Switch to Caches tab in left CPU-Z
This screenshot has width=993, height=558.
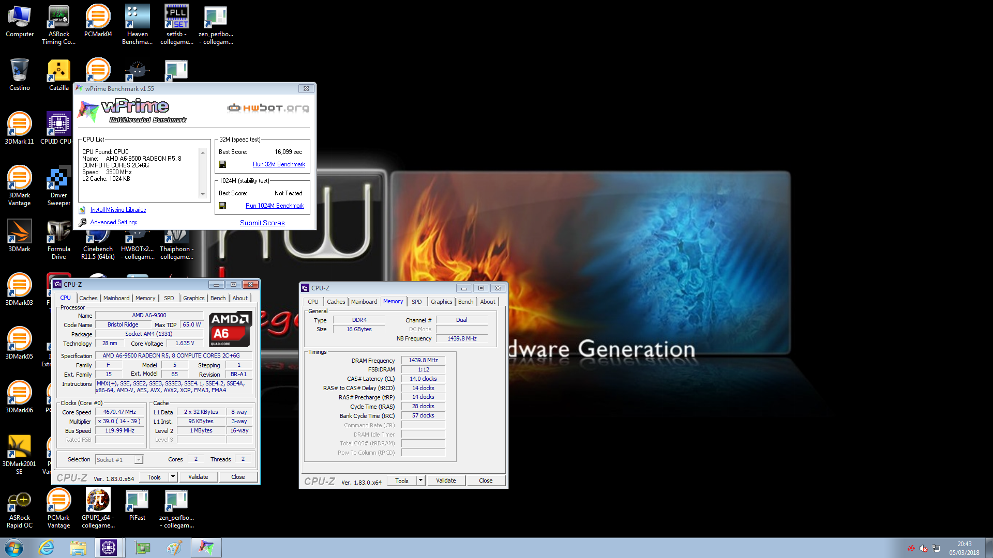point(88,298)
